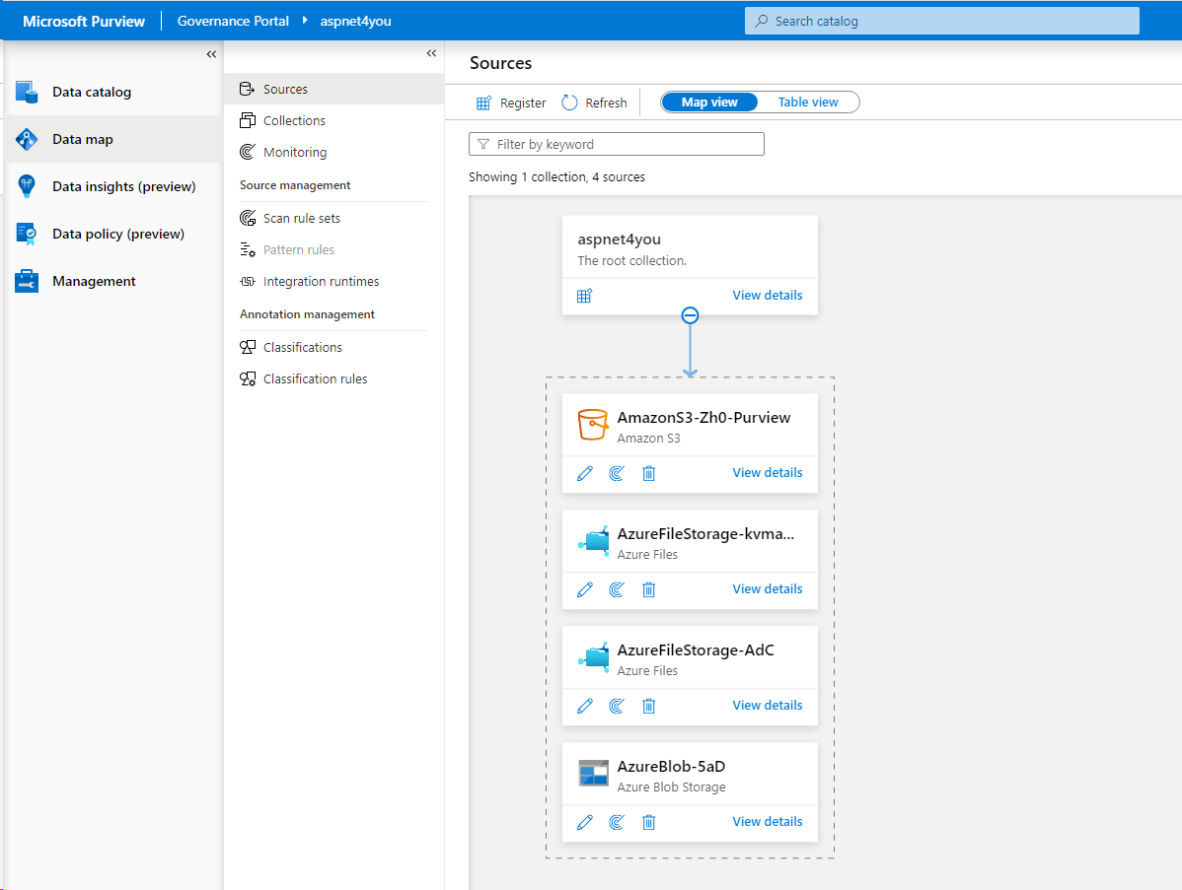Screen dimensions: 1182x890
Task: Switch to Map view
Action: 709,103
